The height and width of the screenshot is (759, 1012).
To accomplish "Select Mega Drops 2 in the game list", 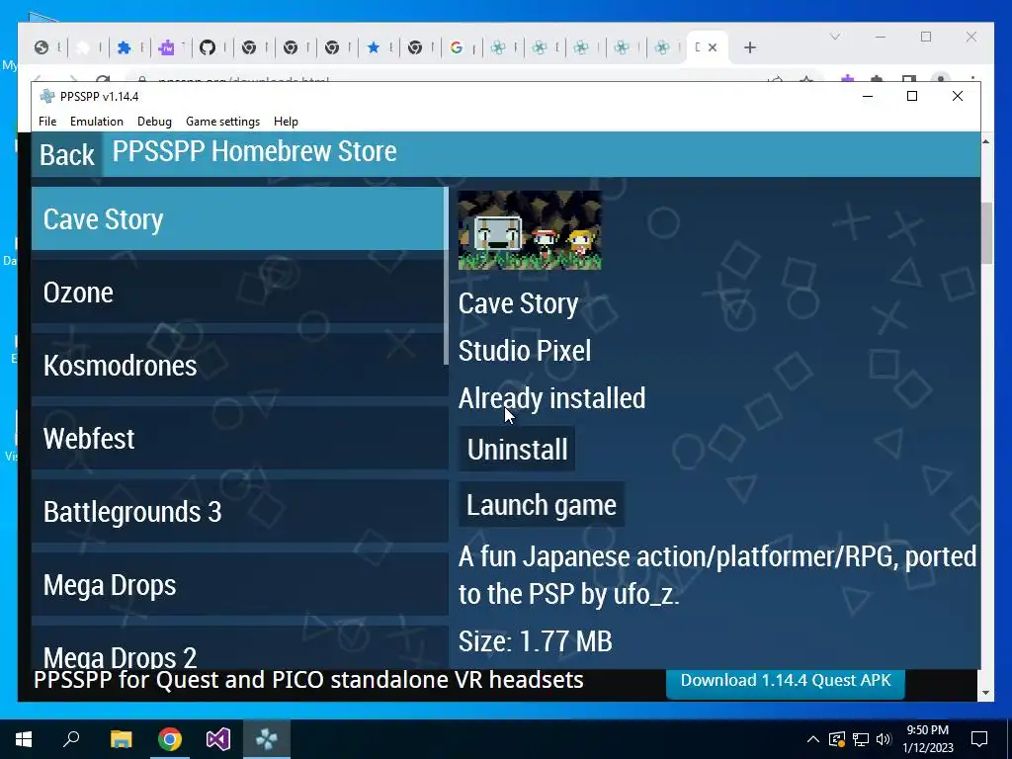I will (238, 648).
